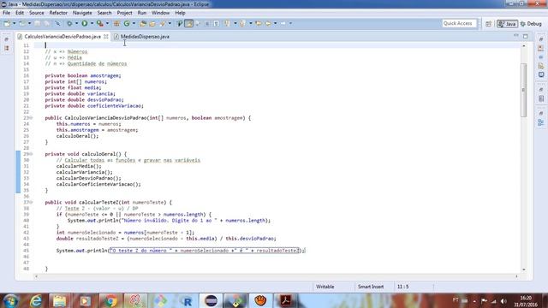The height and width of the screenshot is (308, 548).
Task: Collapse the calculoGeral method fold marker
Action: (x=31, y=154)
